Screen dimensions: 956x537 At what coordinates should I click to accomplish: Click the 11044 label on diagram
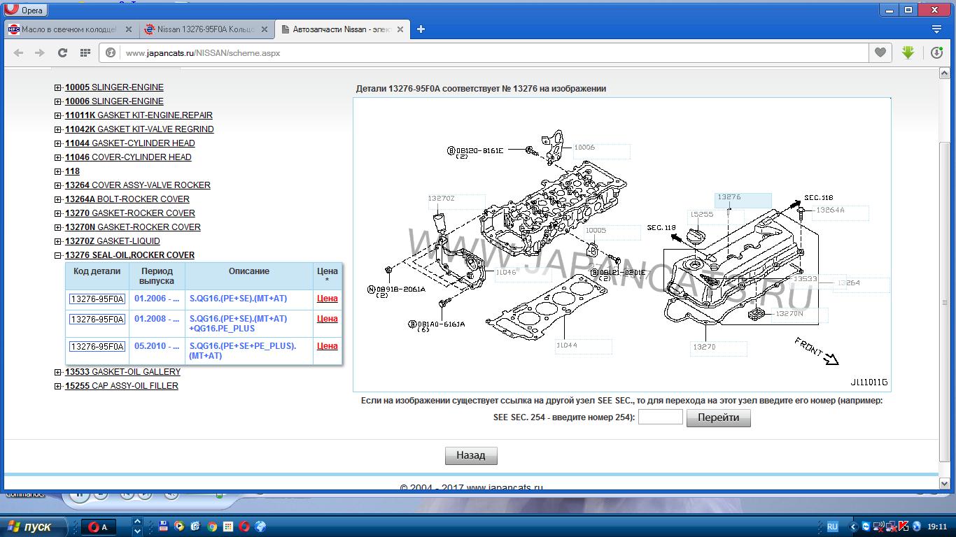click(x=584, y=347)
